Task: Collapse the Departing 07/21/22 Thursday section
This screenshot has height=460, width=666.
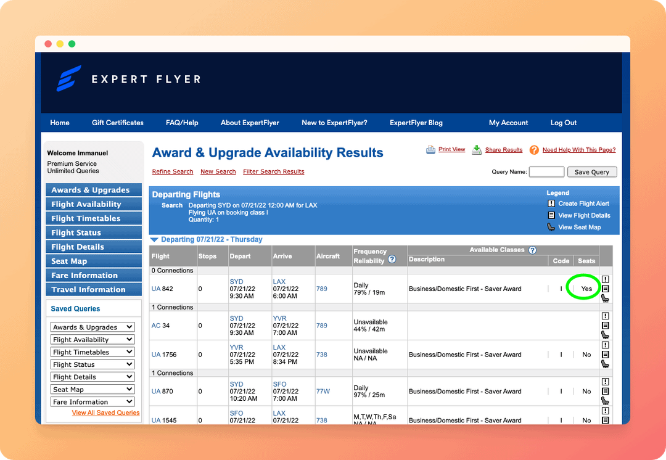Action: pos(154,239)
